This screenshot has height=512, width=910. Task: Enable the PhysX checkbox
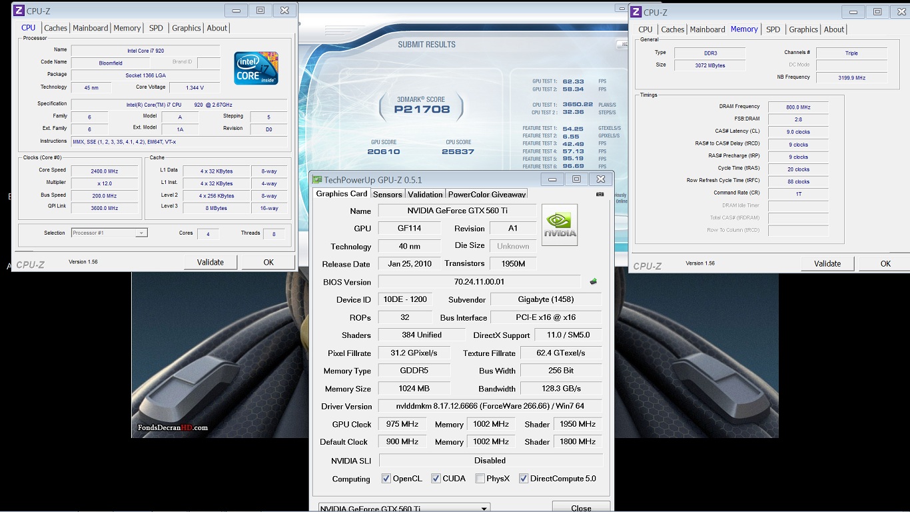[480, 479]
